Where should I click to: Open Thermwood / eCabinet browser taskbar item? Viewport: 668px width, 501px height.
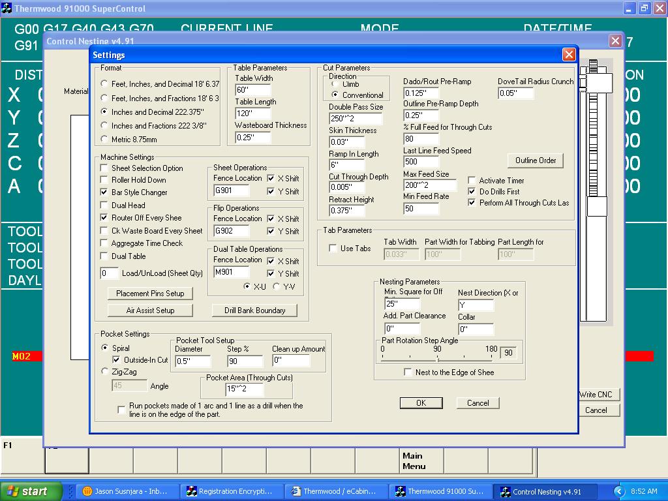[x=335, y=491]
